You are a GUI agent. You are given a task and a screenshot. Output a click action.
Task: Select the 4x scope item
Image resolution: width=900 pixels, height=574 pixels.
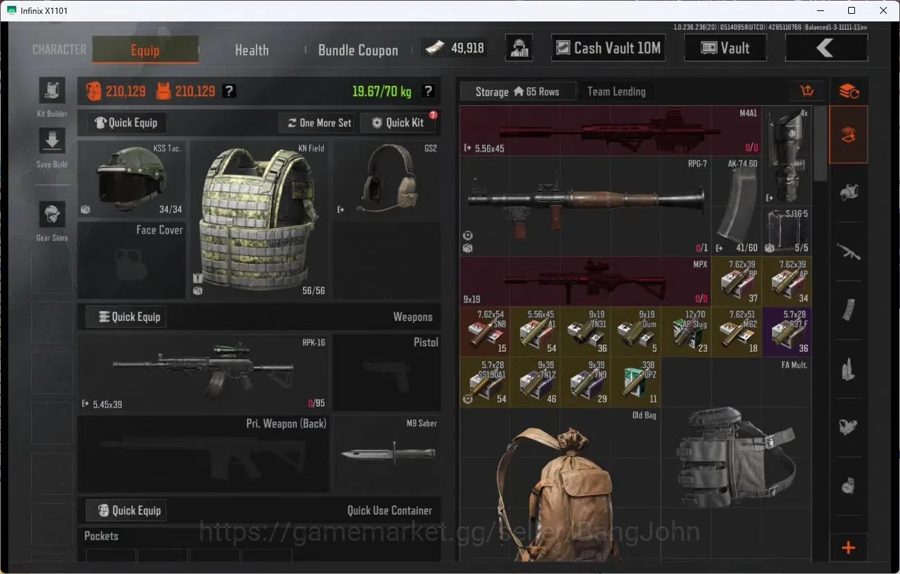pos(787,155)
